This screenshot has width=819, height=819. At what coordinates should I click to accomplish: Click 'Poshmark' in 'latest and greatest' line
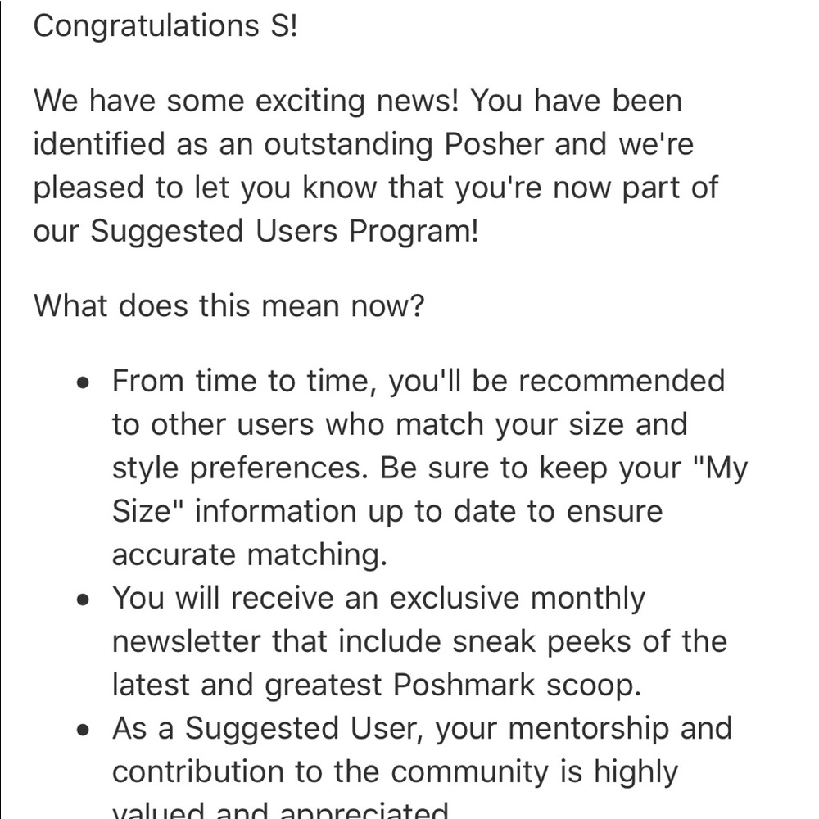pos(464,685)
